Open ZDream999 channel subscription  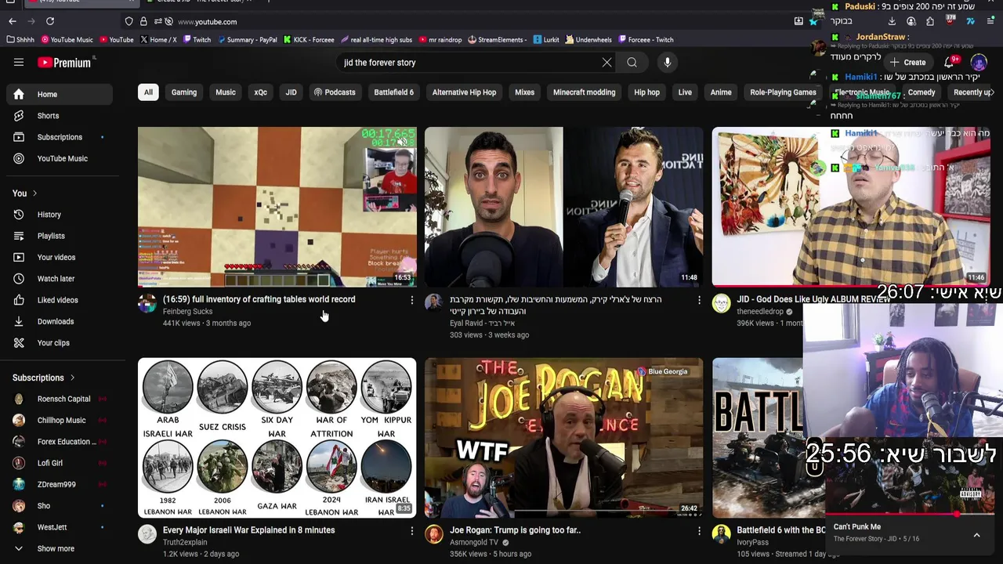click(60, 484)
